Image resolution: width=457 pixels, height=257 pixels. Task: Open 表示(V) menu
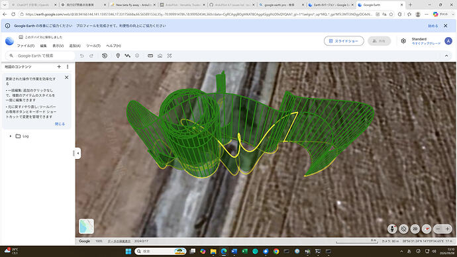(x=58, y=46)
